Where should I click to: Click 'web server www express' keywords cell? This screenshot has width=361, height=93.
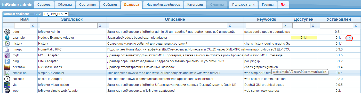(267, 90)
